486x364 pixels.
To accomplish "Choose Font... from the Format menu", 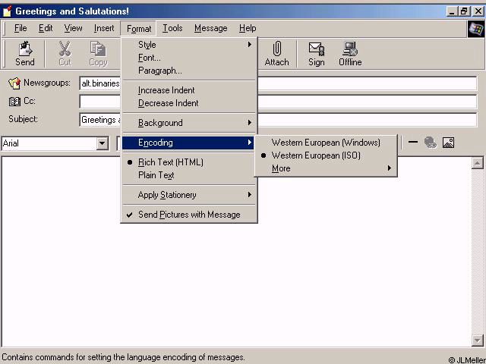I will (x=188, y=58).
